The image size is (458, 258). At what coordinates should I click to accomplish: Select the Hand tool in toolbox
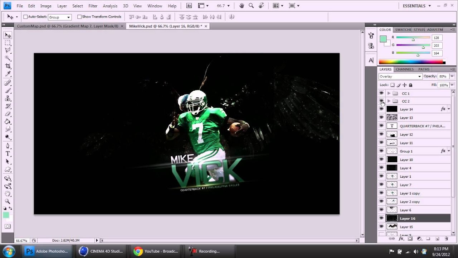coord(8,194)
